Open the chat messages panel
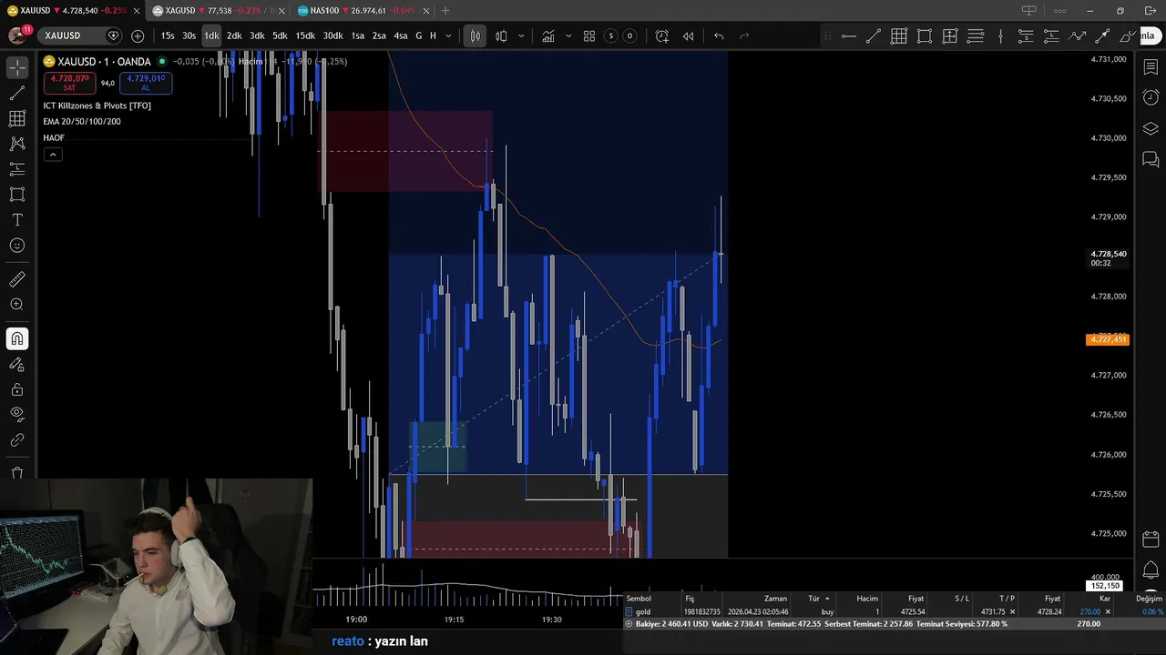 [1151, 159]
